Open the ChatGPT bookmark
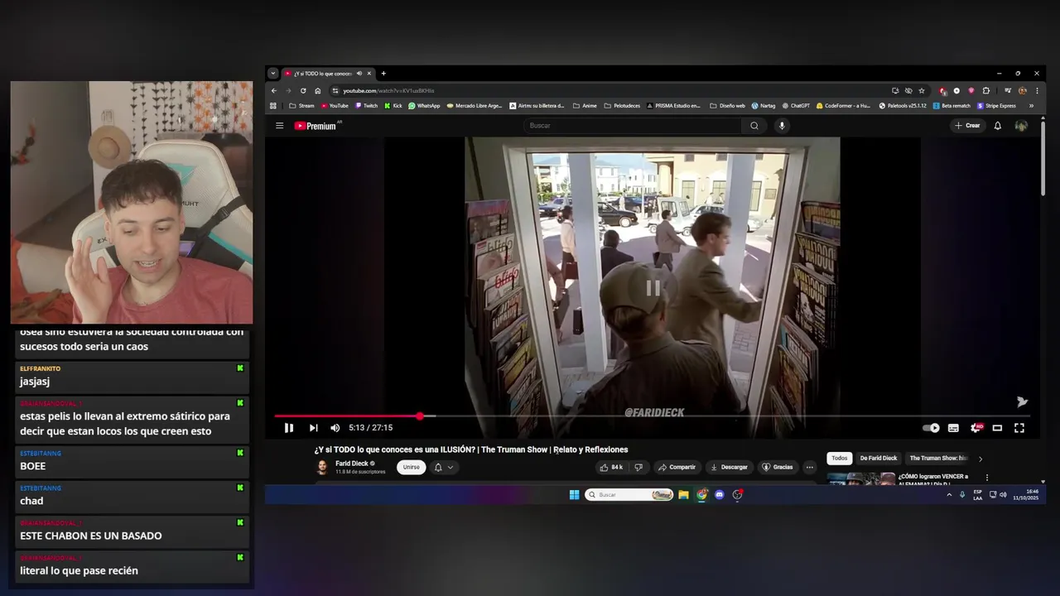The width and height of the screenshot is (1060, 596). coord(795,106)
